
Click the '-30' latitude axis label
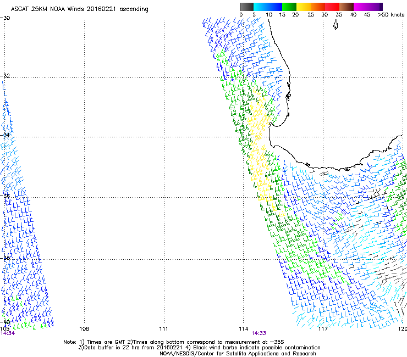tap(5, 18)
